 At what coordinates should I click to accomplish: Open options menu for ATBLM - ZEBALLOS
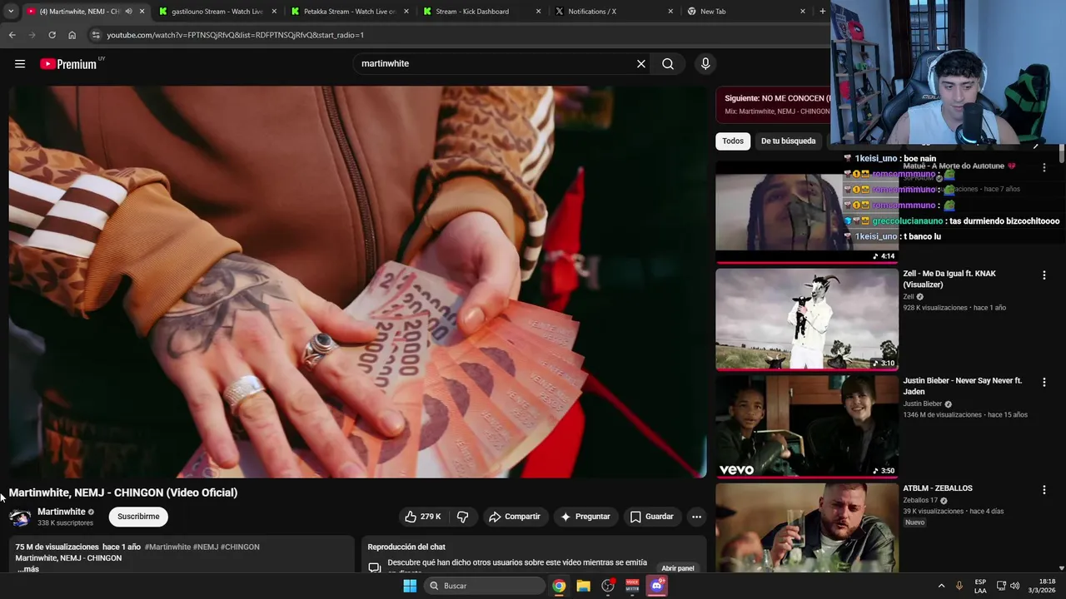pos(1044,490)
